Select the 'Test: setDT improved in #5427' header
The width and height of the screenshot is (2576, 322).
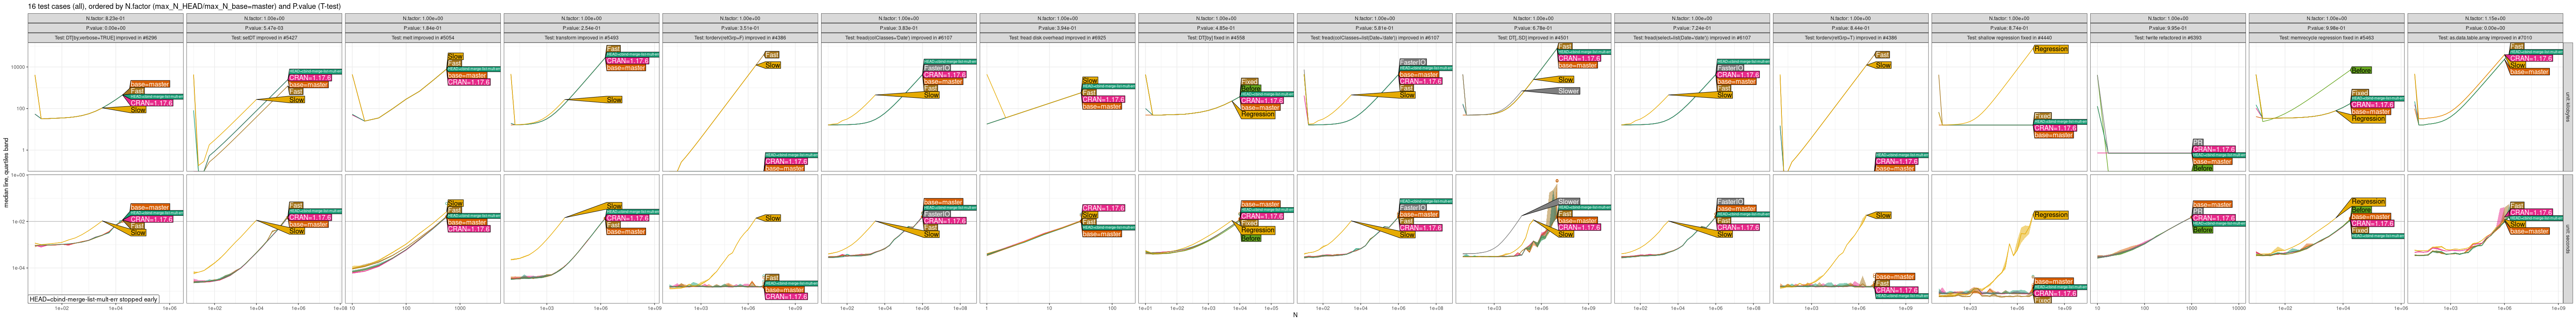tap(264, 38)
